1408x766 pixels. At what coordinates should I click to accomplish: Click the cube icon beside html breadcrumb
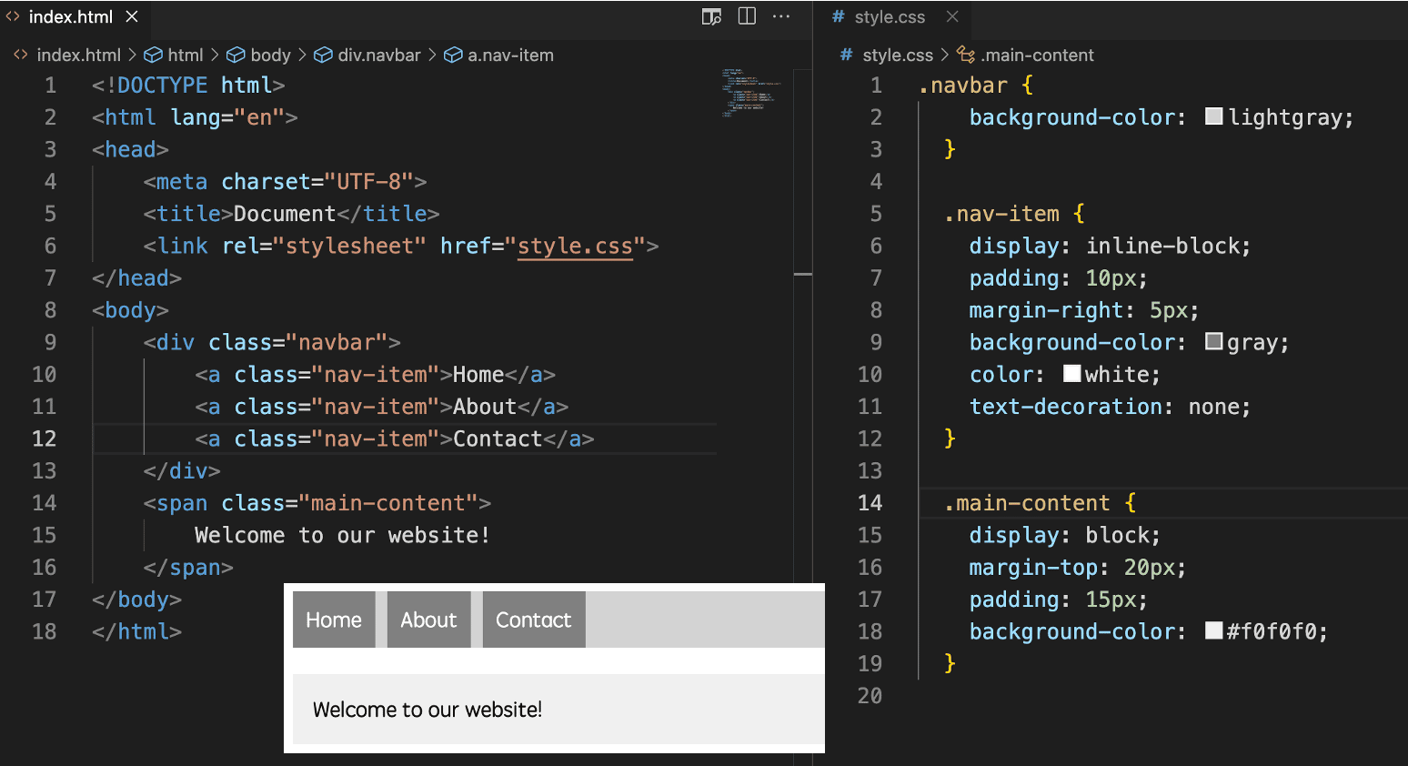(152, 55)
